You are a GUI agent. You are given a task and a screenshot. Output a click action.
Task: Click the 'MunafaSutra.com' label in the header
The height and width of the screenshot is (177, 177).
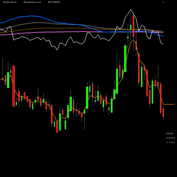(x=32, y=2)
